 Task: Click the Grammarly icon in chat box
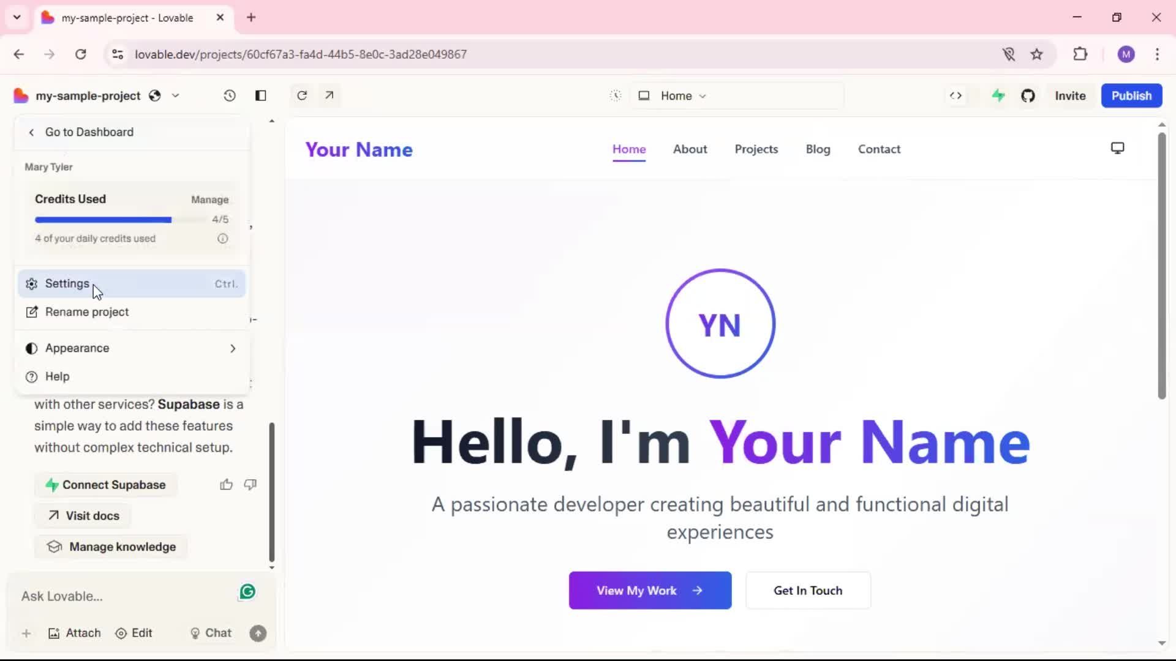coord(247,592)
